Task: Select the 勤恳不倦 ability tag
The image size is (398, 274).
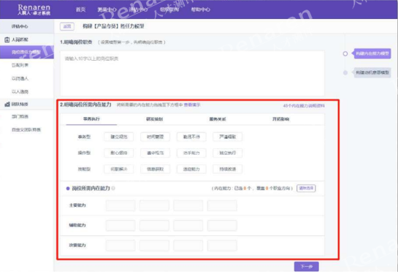Action: (191, 137)
